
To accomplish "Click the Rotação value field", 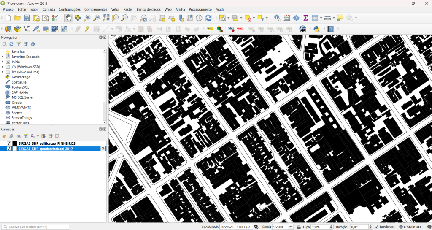I will (359, 227).
